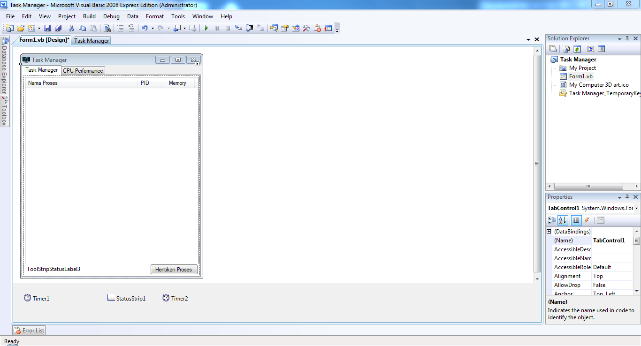The image size is (641, 346).
Task: Click the Open File folder icon
Action: tap(21, 29)
